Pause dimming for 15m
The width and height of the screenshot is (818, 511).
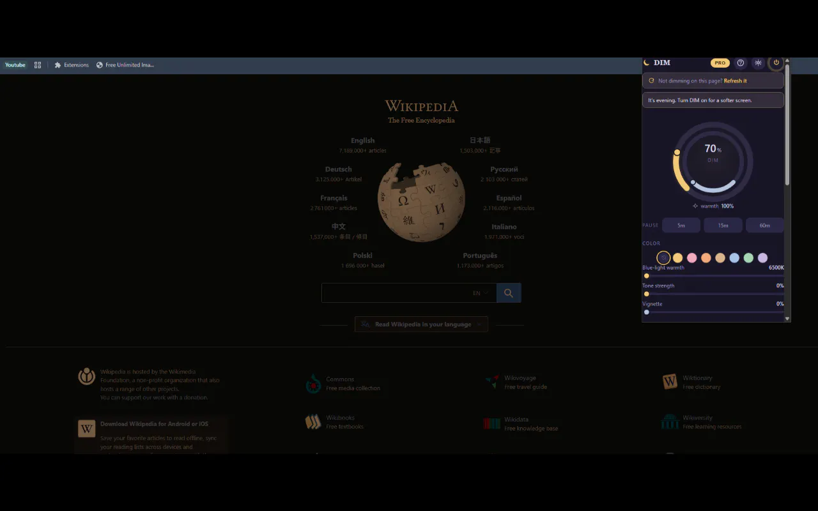click(723, 225)
